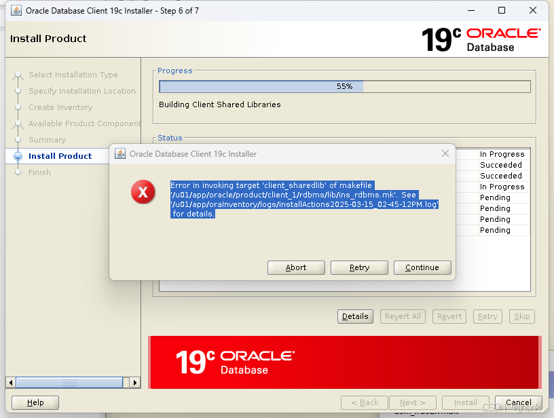The image size is (554, 418).
Task: Click the Skip button
Action: (522, 316)
